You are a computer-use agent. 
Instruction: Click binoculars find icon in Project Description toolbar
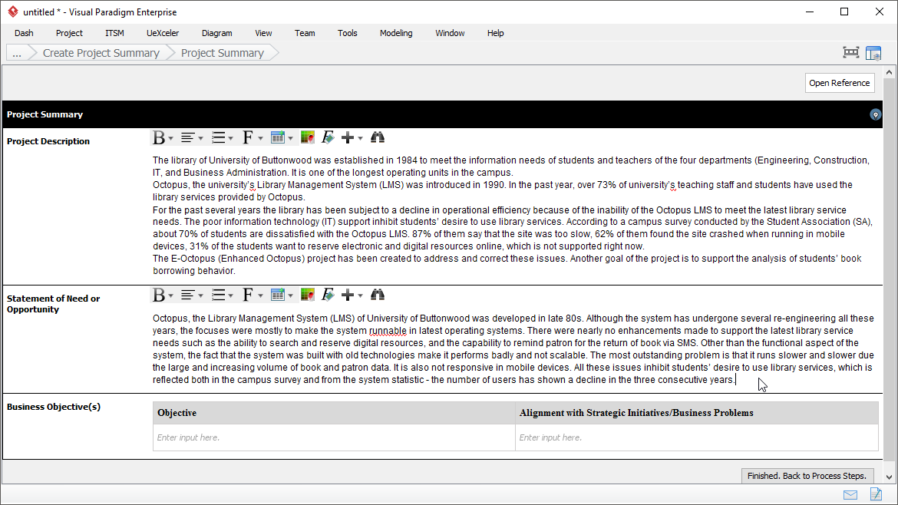pyautogui.click(x=378, y=137)
